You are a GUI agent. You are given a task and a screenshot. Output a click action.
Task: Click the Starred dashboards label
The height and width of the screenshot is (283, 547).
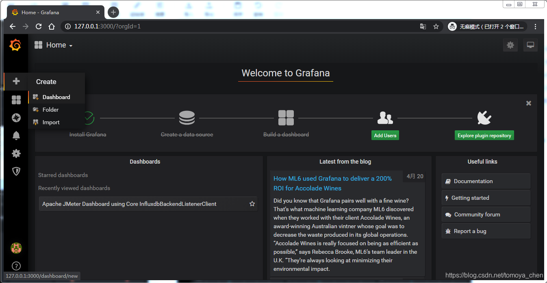click(63, 175)
